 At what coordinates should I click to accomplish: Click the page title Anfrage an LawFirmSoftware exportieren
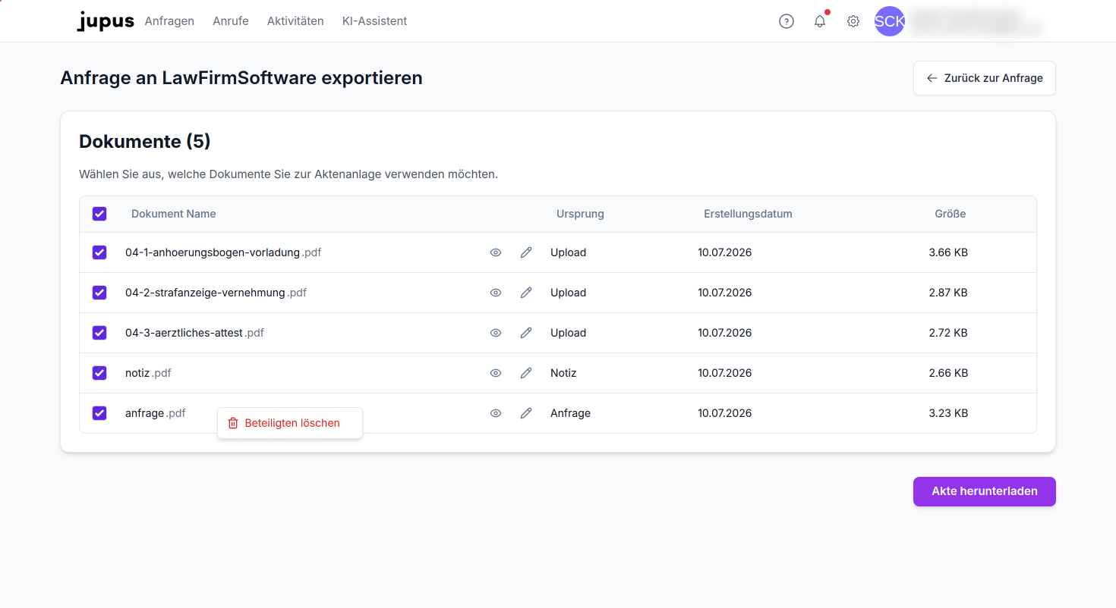(x=241, y=78)
